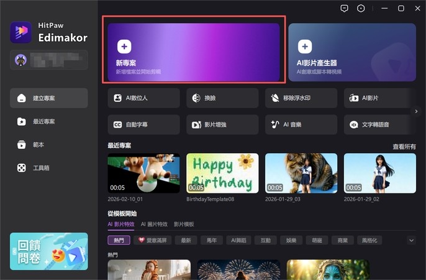The height and width of the screenshot is (280, 426).
Task: Click the HitPaw Edimakor logo icon
Action: 21,32
